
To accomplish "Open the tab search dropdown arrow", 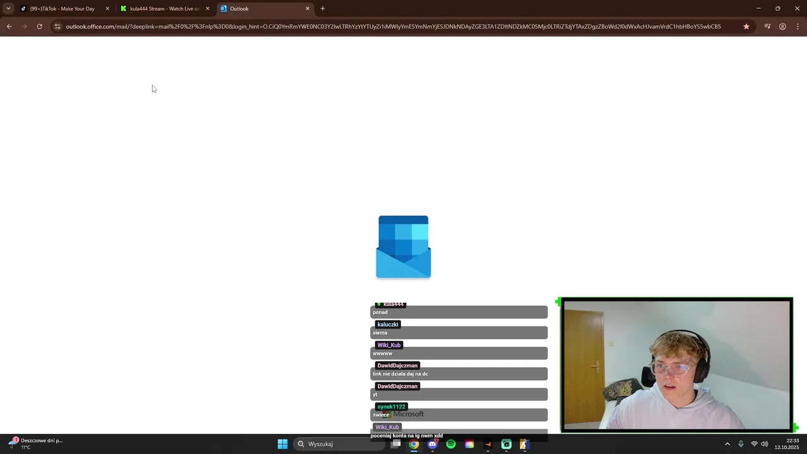I will tap(8, 9).
